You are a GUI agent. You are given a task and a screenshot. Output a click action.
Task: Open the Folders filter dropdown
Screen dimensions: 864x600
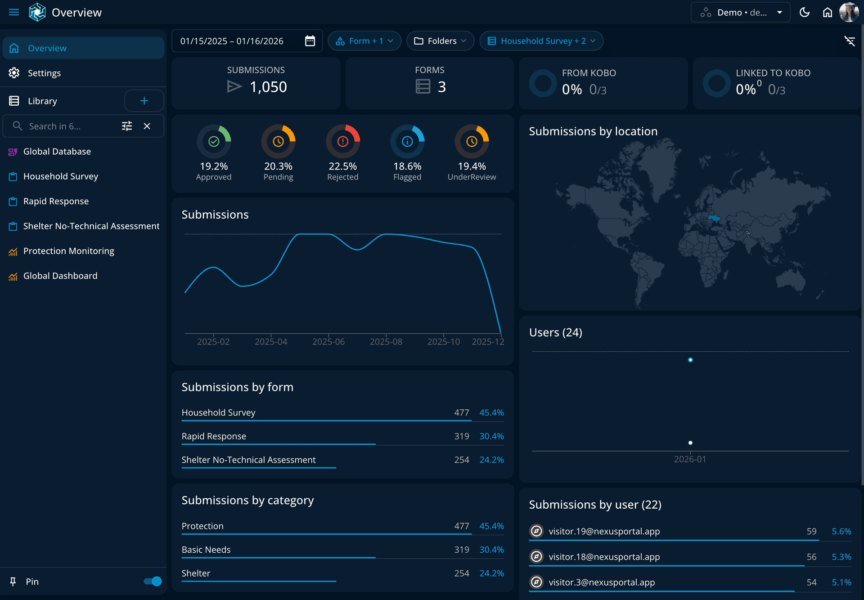tap(440, 40)
